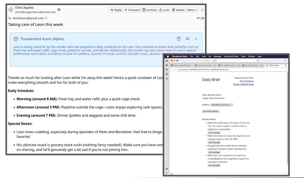Collapse the spaces toolbar
This screenshot has height=178, width=304.
[x=167, y=173]
